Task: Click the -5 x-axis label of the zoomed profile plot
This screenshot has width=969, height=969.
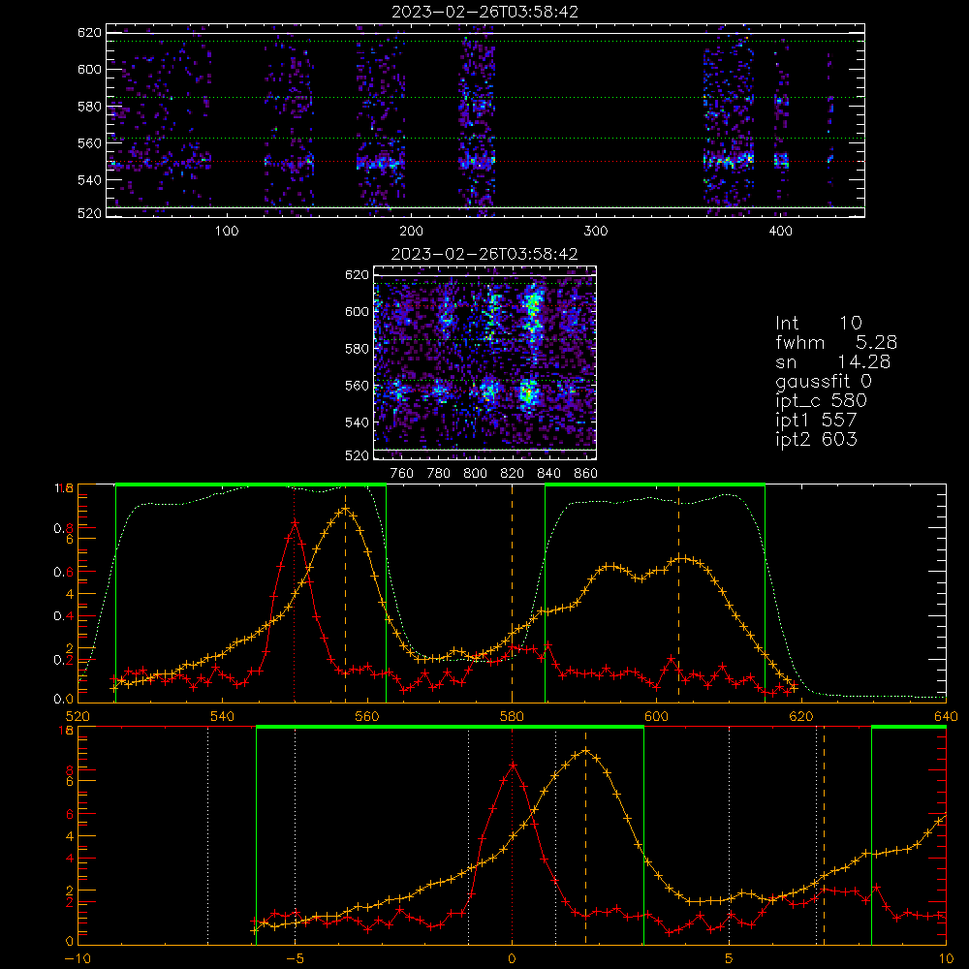Action: (x=295, y=959)
